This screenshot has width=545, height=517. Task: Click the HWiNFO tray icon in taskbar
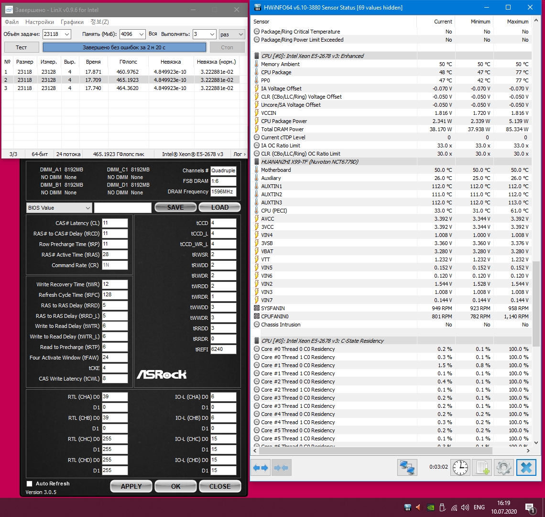pyautogui.click(x=408, y=507)
